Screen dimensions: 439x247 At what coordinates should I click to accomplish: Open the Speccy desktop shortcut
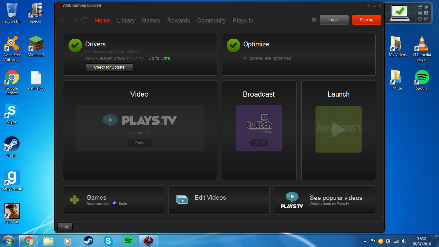click(36, 13)
